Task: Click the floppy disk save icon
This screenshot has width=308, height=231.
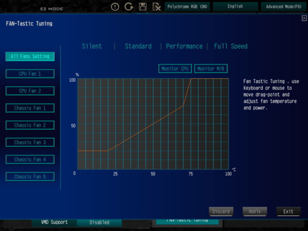Action: [x=143, y=7]
